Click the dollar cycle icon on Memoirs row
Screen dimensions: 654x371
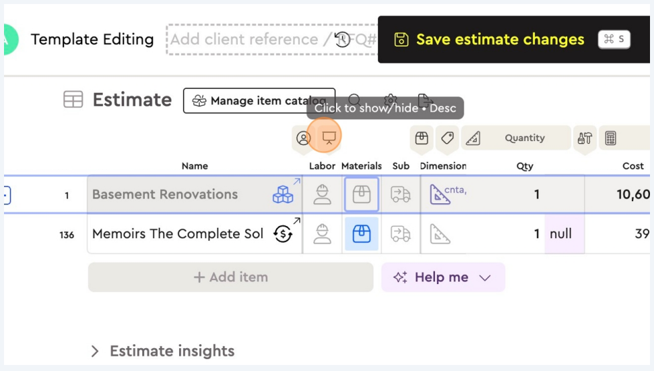pyautogui.click(x=283, y=234)
